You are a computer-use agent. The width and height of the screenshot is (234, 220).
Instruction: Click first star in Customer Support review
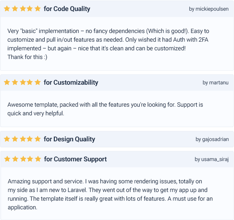[x=7, y=159]
